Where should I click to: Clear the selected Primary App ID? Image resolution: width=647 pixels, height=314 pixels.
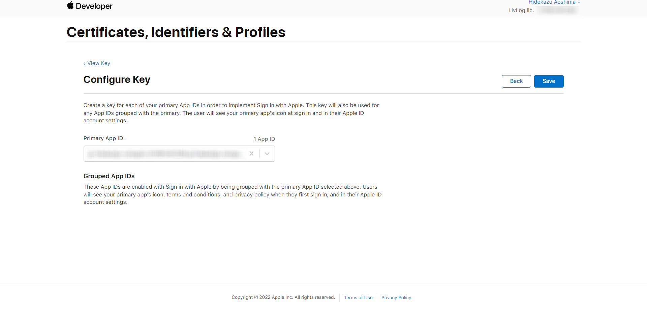point(251,154)
